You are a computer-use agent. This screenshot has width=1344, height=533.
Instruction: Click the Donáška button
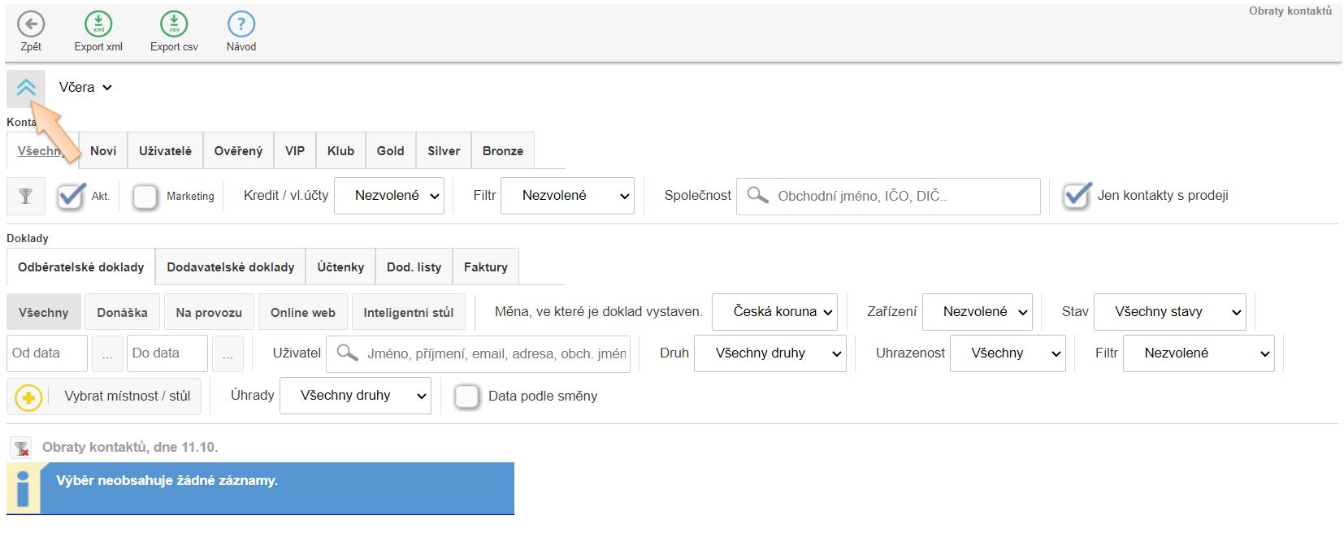[x=122, y=312]
